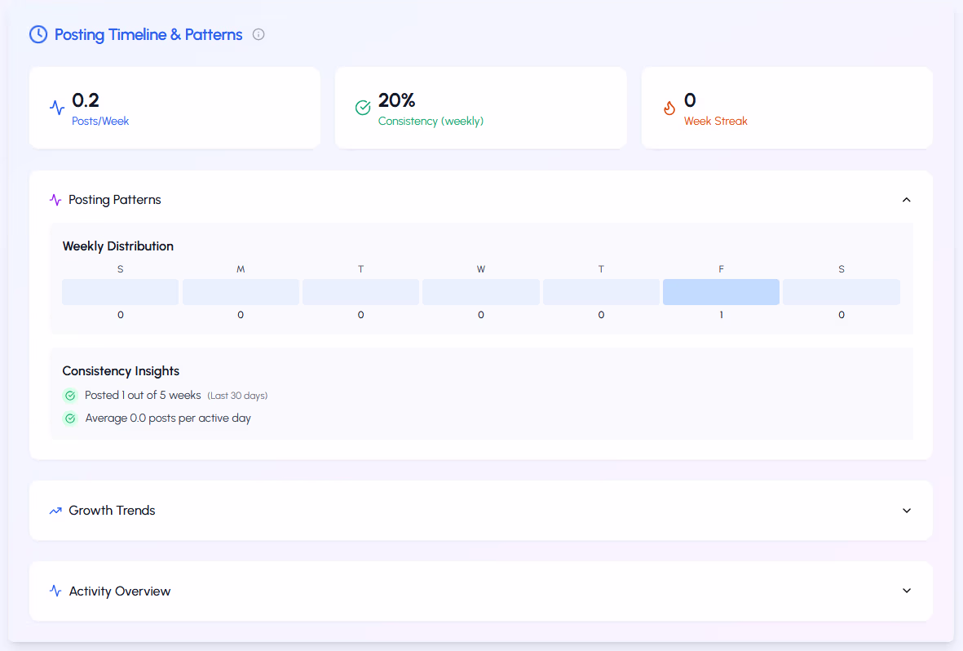Click the Week Streak label
963x651 pixels.
(715, 121)
